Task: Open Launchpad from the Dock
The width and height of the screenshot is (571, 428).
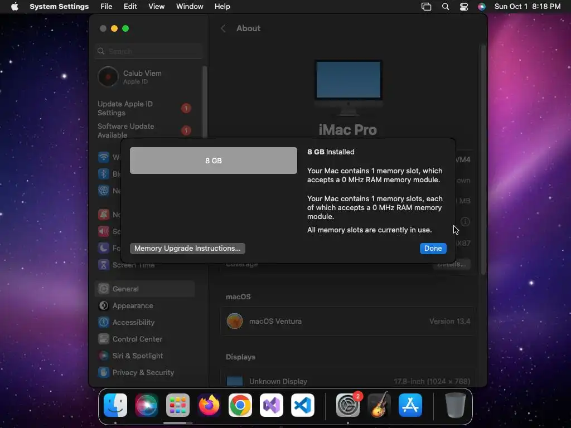Action: [x=178, y=405]
